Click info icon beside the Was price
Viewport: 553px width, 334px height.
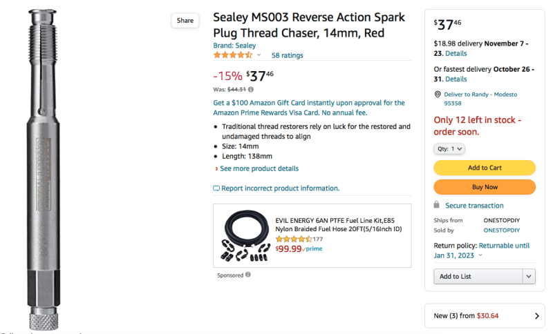coord(251,89)
